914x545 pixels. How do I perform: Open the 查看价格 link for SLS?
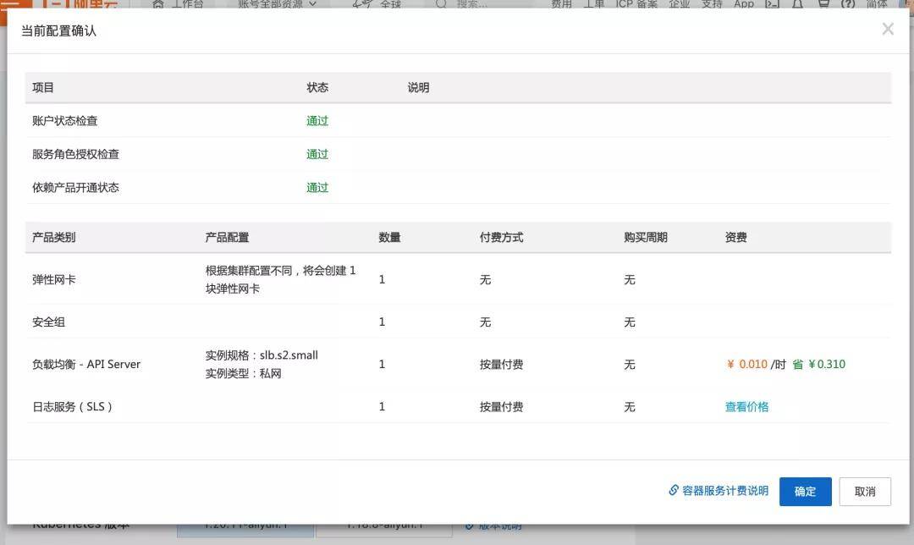pyautogui.click(x=746, y=407)
